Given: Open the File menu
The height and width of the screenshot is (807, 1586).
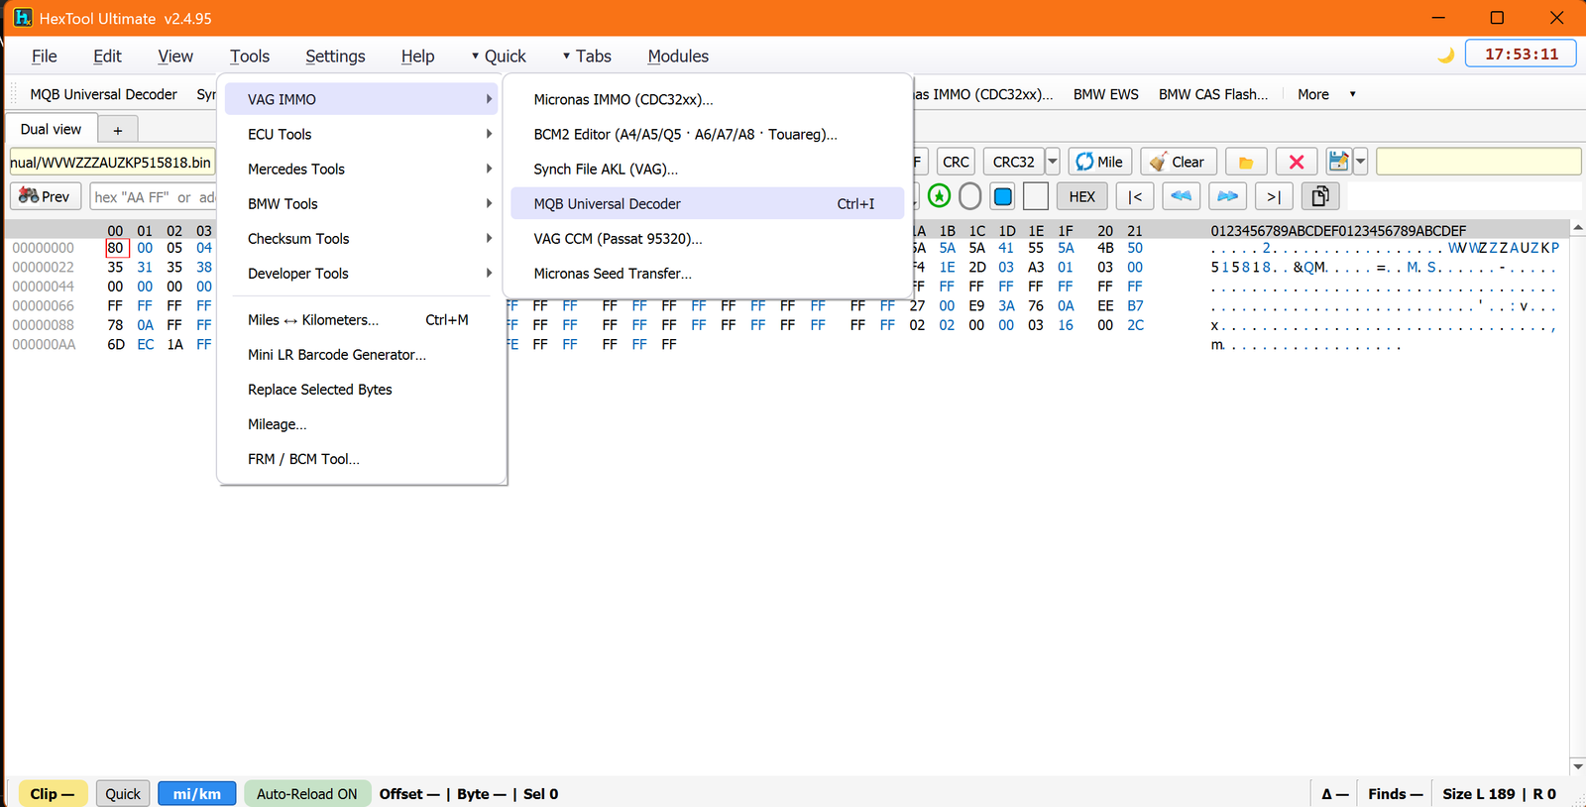Looking at the screenshot, I should (x=45, y=57).
